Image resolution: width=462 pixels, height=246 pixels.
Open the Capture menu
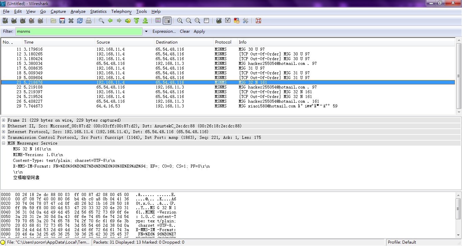58,11
